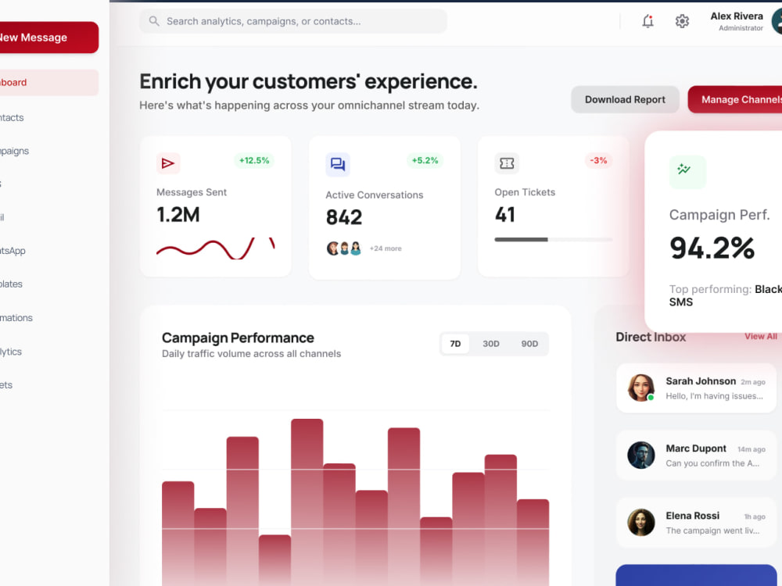
Task: Open settings via the gear icon
Action: pyautogui.click(x=682, y=21)
